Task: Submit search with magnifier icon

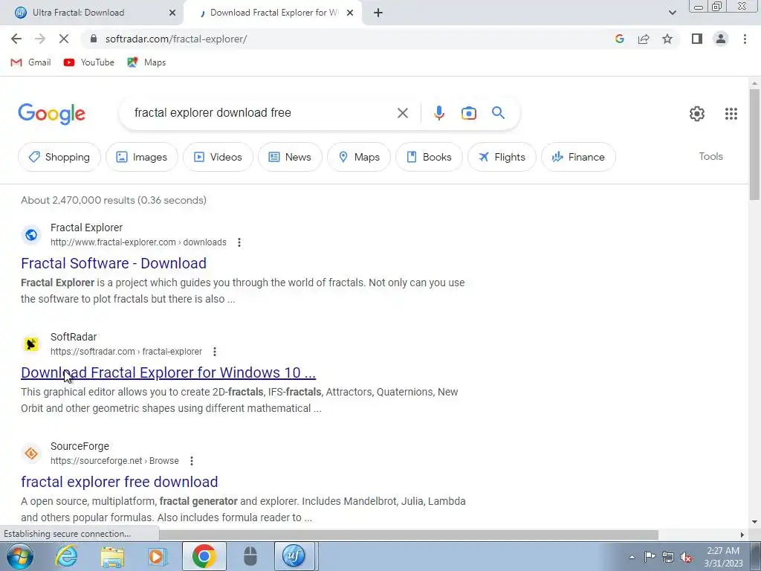Action: tap(498, 113)
